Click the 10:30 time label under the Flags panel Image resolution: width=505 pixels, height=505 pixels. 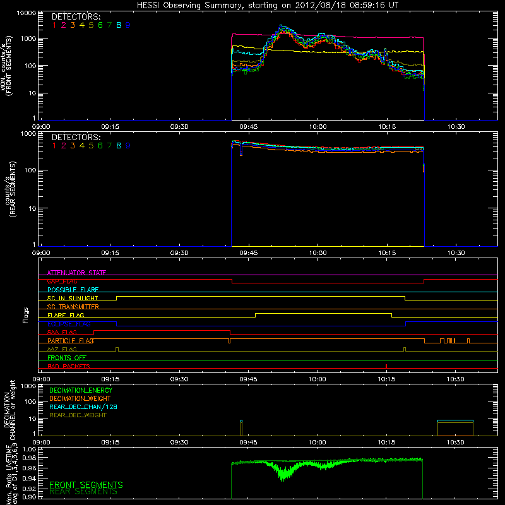455,379
